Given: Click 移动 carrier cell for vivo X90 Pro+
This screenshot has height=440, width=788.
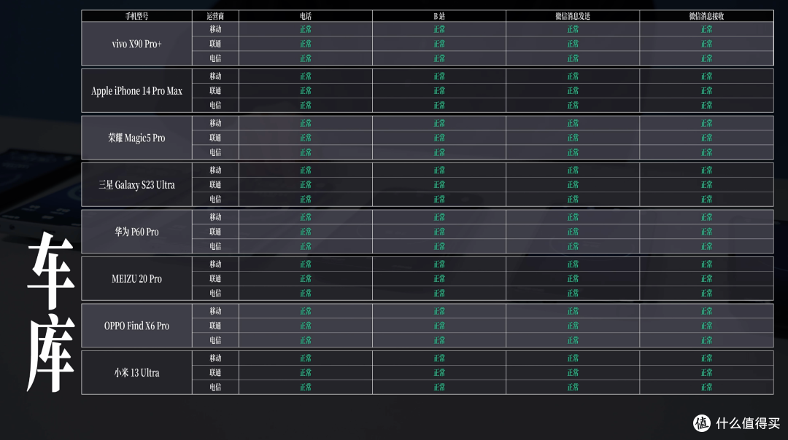Looking at the screenshot, I should click(x=215, y=29).
